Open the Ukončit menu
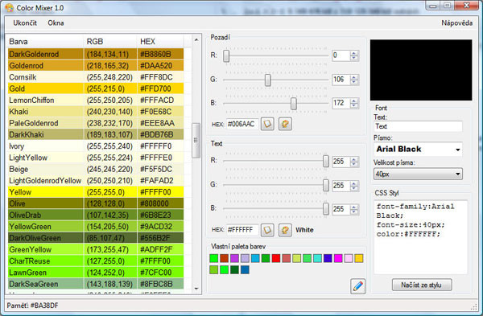483x316 pixels. coord(25,23)
